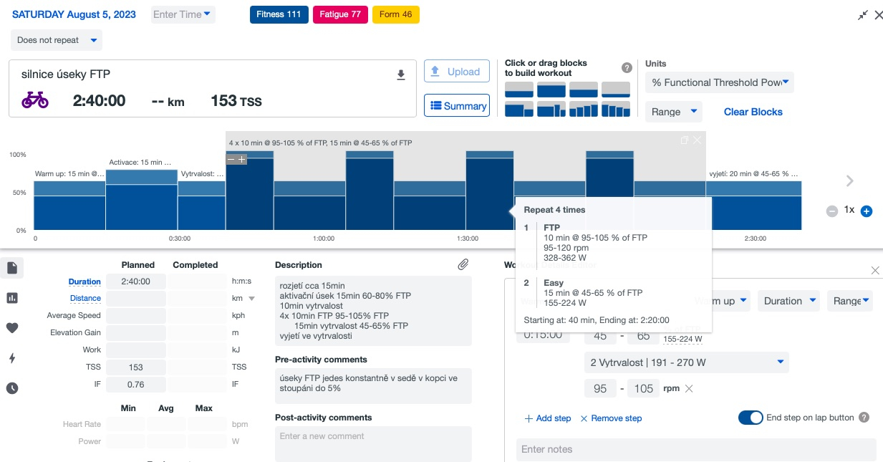Expand the 2 Vytrvalost zone dropdown

[x=687, y=362]
